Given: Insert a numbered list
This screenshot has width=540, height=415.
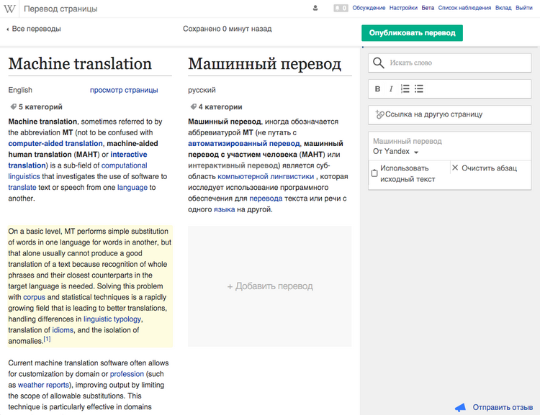Looking at the screenshot, I should coord(405,89).
